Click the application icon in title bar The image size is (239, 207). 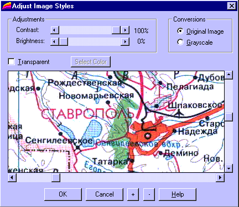[7, 6]
